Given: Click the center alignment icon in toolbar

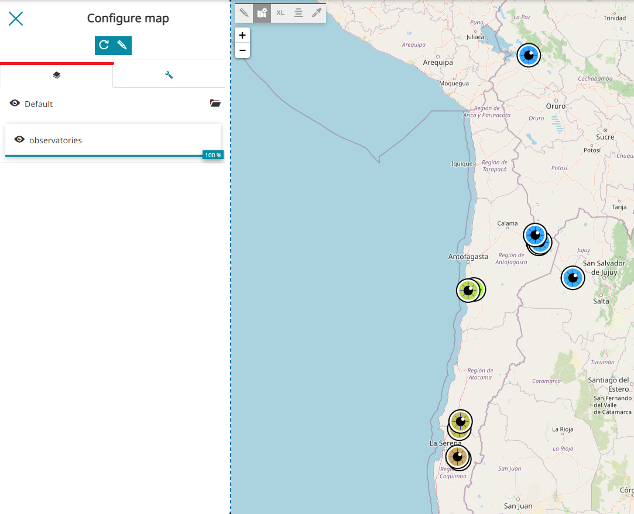Looking at the screenshot, I should point(299,13).
